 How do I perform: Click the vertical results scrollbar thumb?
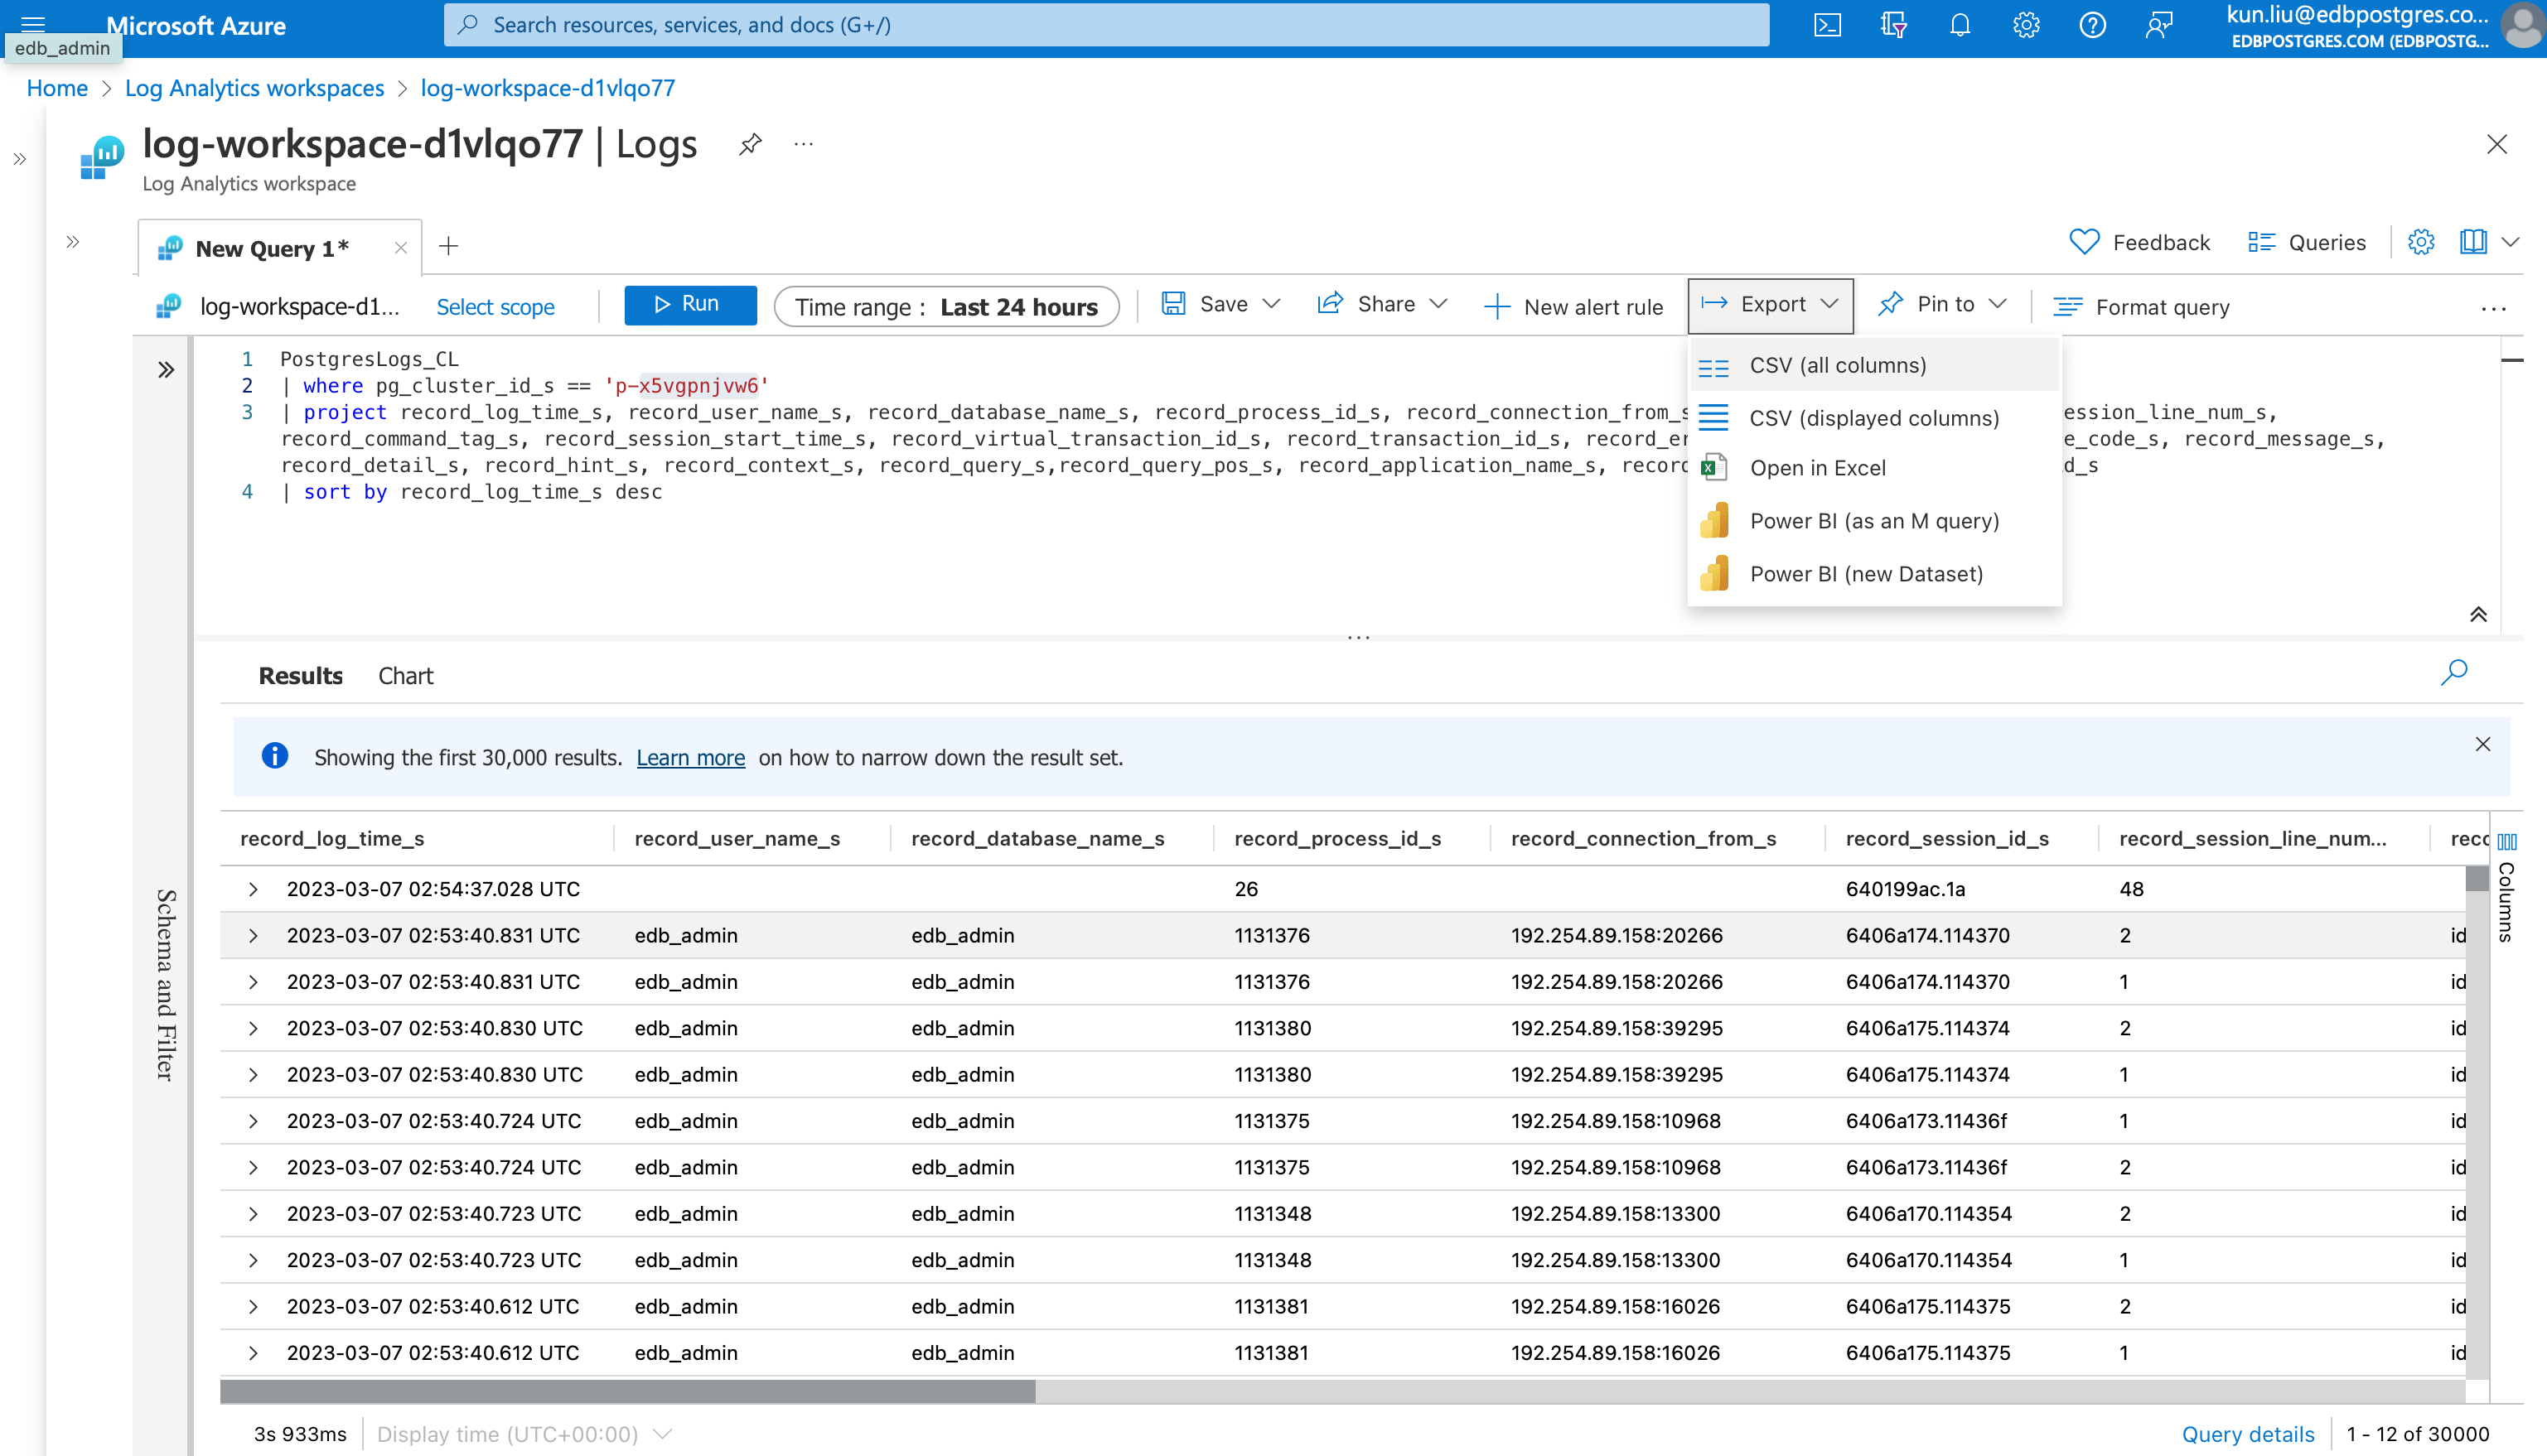pyautogui.click(x=2476, y=879)
